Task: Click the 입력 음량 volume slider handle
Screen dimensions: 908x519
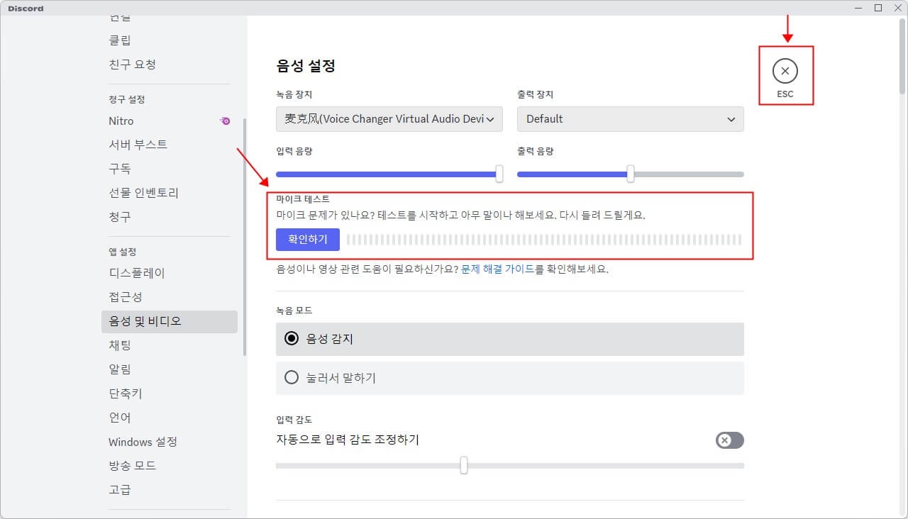Action: 498,174
